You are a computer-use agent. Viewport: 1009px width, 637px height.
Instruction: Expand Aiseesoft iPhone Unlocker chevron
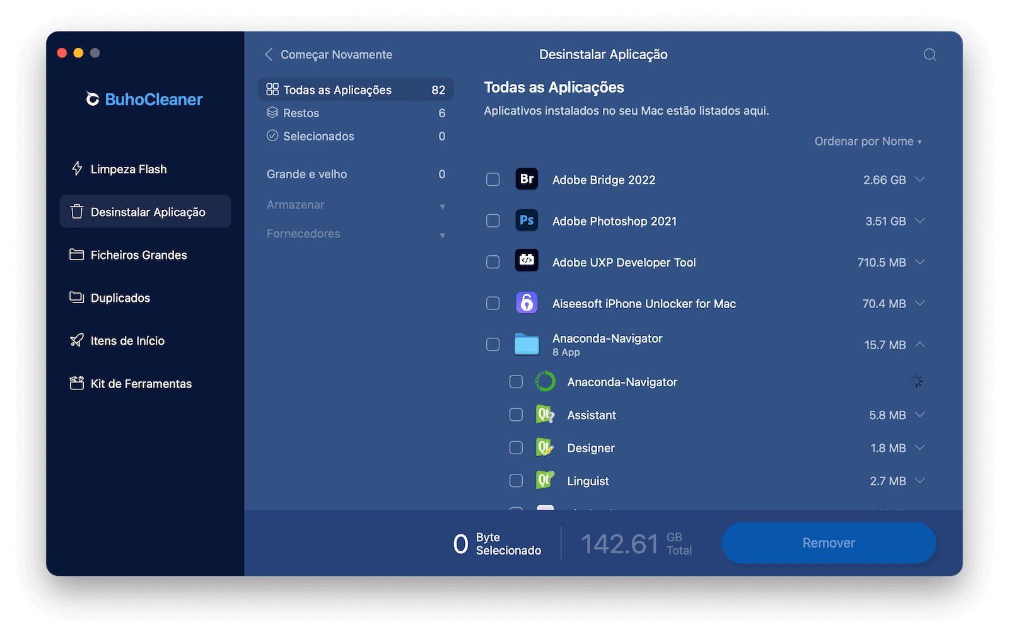[920, 303]
